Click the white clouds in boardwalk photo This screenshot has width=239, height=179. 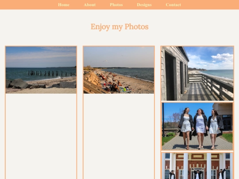coord(223,57)
